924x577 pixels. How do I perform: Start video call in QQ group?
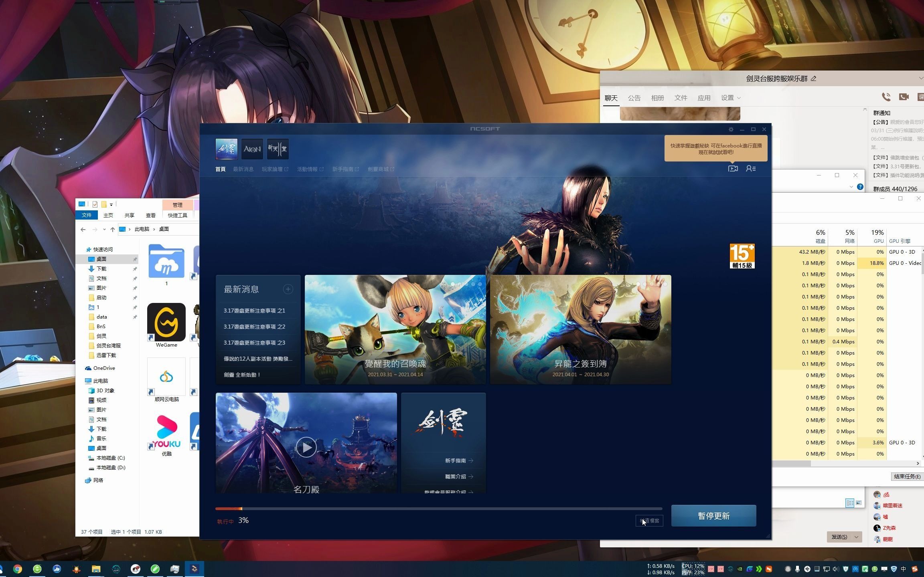click(904, 97)
